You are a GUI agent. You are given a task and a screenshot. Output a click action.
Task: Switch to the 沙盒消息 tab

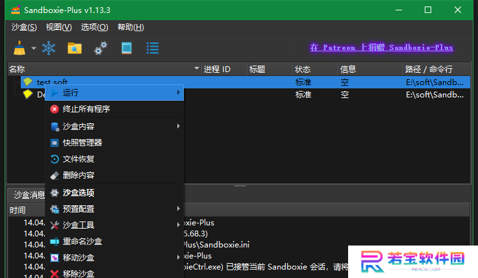29,195
